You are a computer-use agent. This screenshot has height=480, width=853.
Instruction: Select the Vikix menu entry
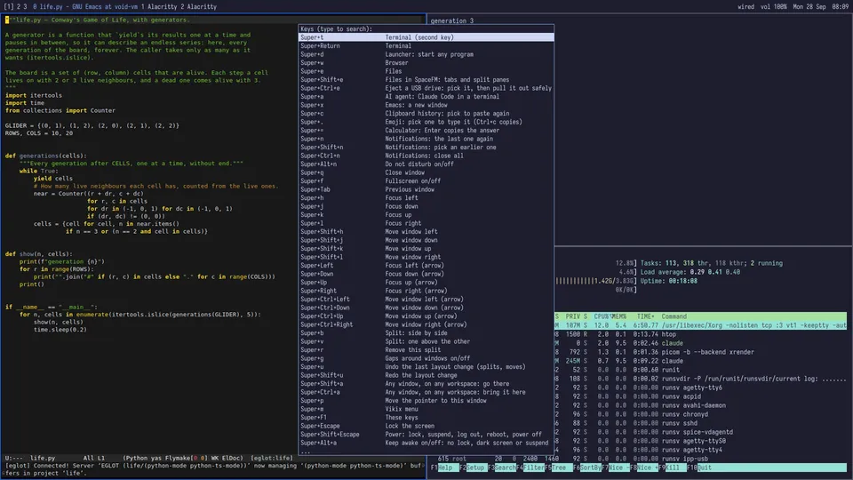[x=426, y=409]
